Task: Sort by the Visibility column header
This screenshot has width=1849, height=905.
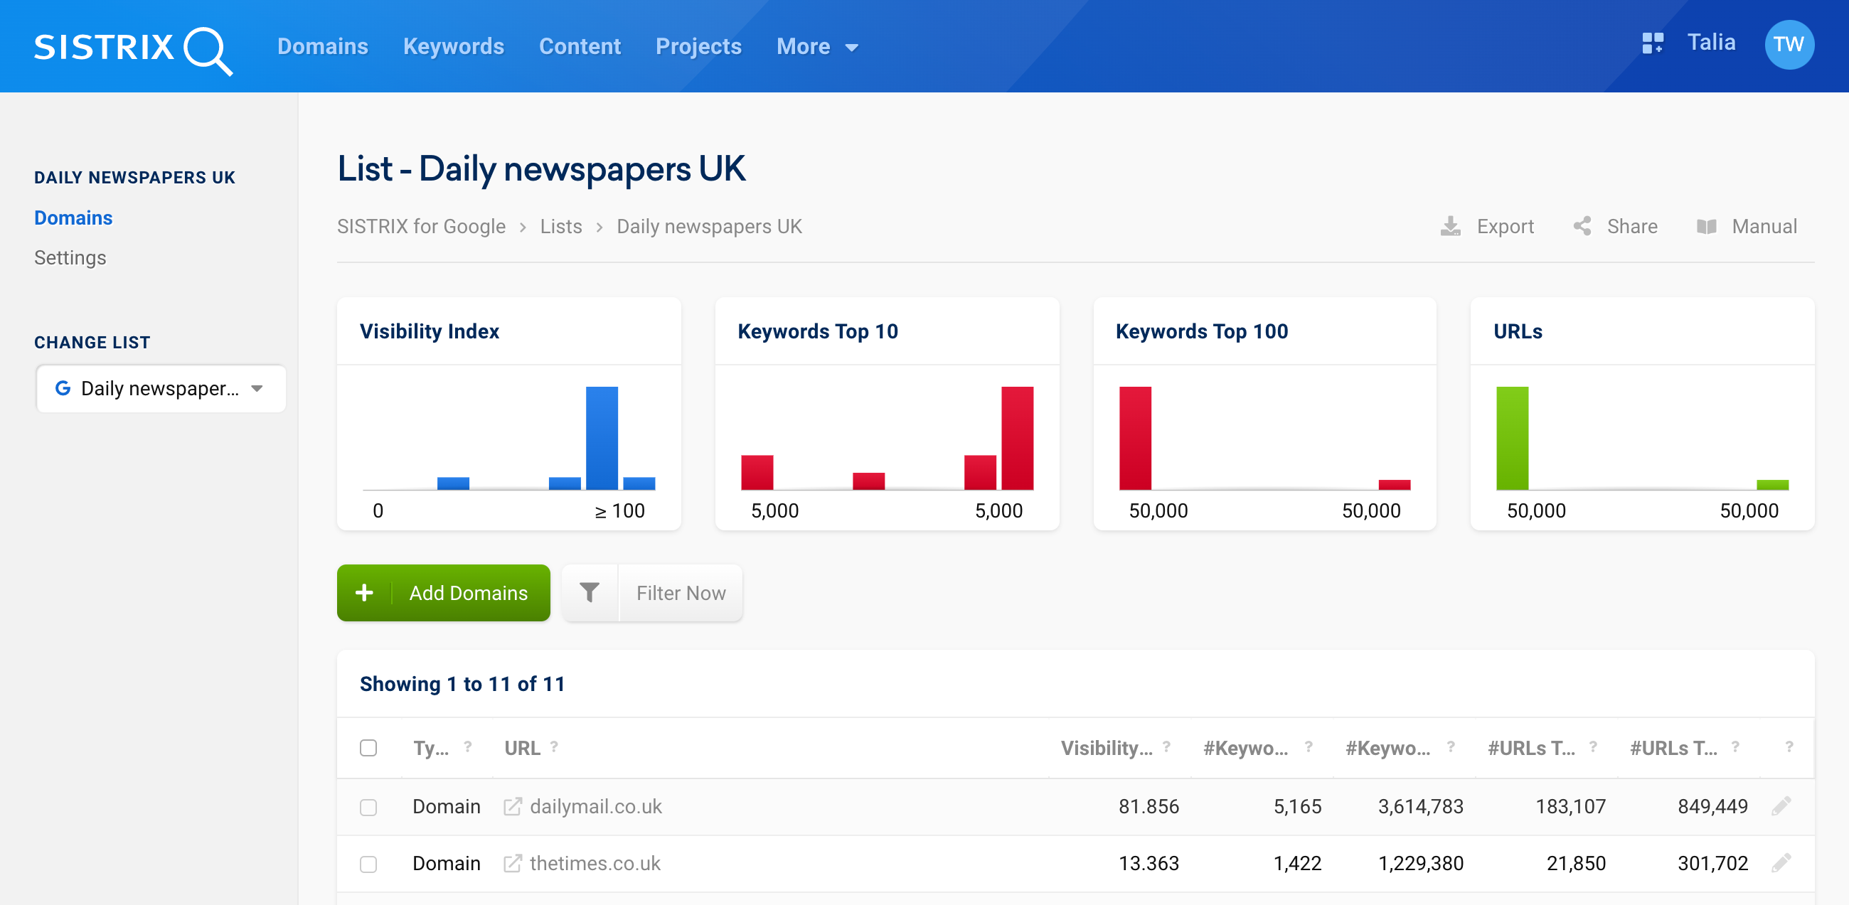Action: click(x=1106, y=748)
